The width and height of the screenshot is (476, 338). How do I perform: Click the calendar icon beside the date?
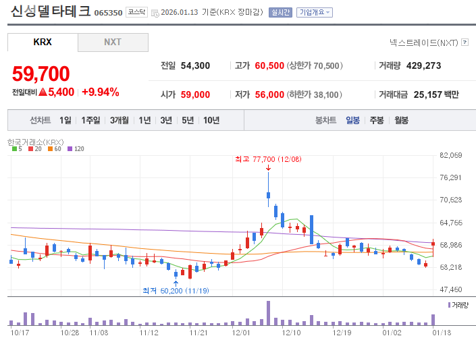point(155,13)
